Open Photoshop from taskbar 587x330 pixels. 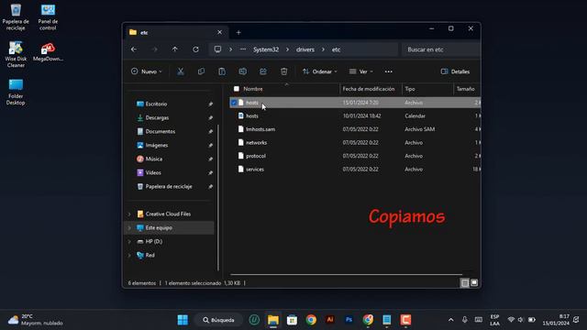(x=349, y=320)
